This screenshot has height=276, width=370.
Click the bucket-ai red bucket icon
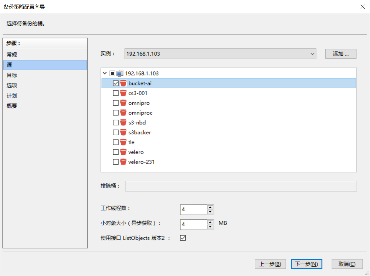(x=123, y=83)
